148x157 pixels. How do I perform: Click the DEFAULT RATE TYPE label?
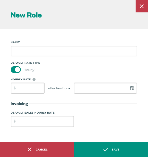click(25, 63)
